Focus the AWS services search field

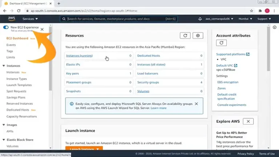pyautogui.click(x=119, y=19)
